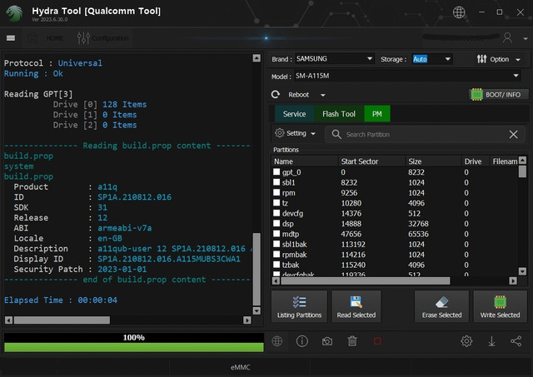Expand the Option dropdown arrow

point(518,60)
